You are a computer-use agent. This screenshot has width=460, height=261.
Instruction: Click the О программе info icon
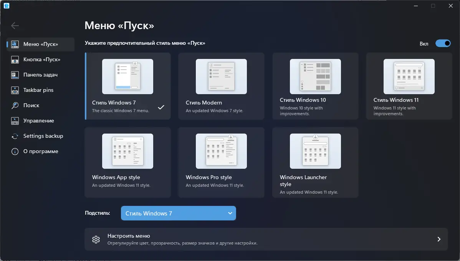[x=15, y=152]
